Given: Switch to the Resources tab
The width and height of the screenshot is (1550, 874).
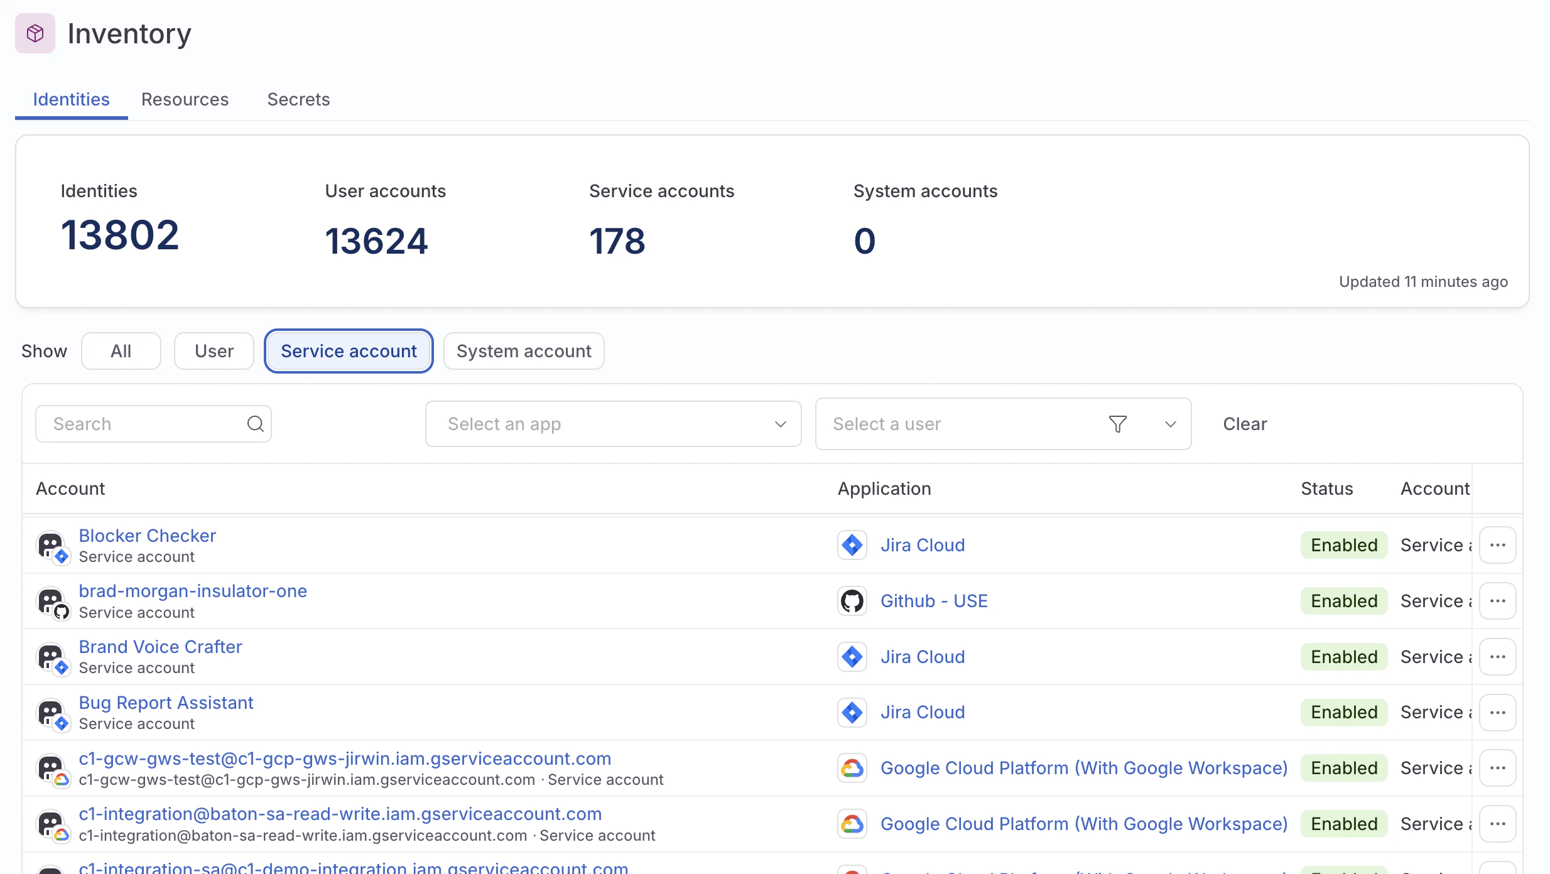Looking at the screenshot, I should 185,99.
